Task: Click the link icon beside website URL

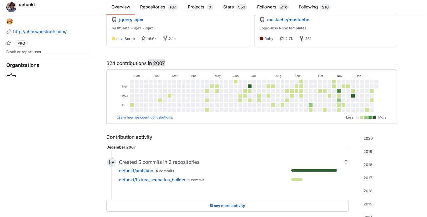Action: click(x=9, y=32)
